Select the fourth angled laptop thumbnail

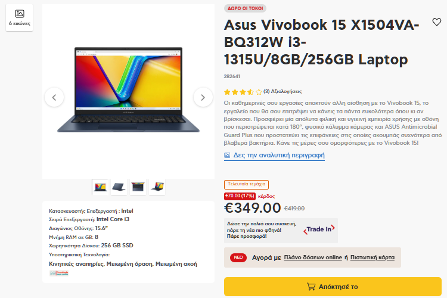[x=157, y=187]
